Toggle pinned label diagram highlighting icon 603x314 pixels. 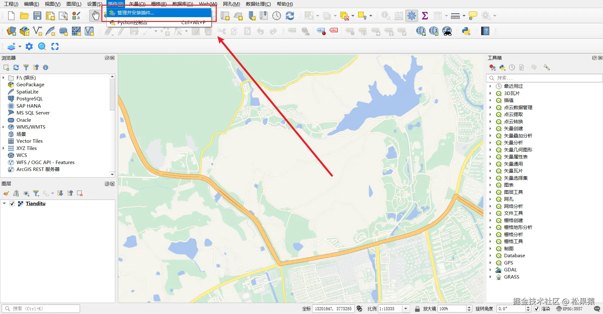click(x=321, y=31)
